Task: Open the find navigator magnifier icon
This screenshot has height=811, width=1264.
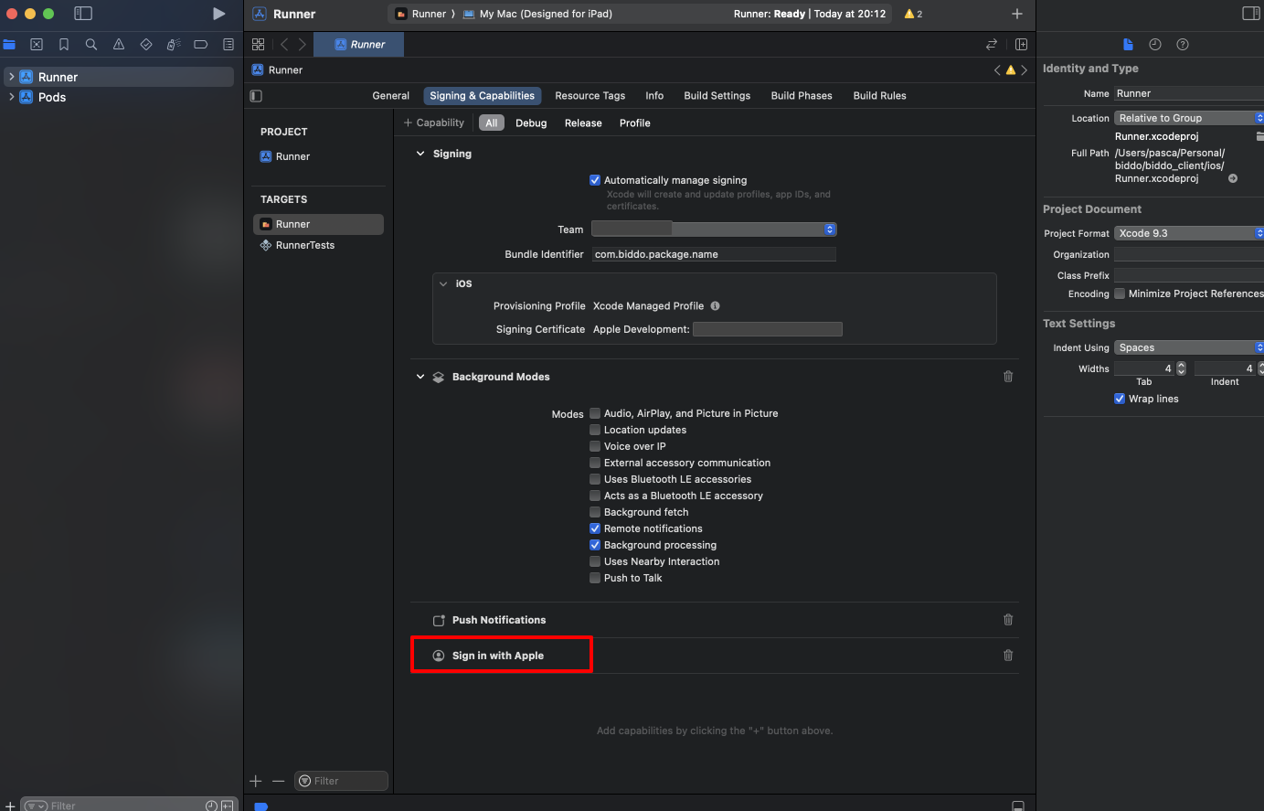Action: (x=91, y=45)
